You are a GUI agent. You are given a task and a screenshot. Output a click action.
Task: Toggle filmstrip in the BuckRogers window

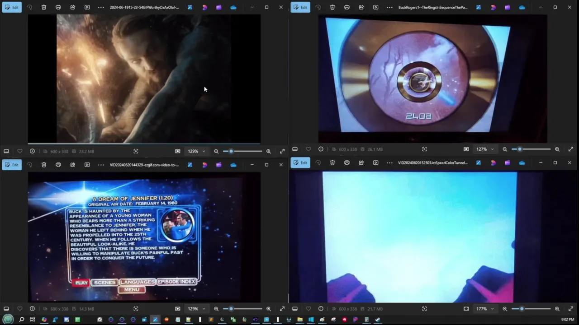[x=295, y=149]
